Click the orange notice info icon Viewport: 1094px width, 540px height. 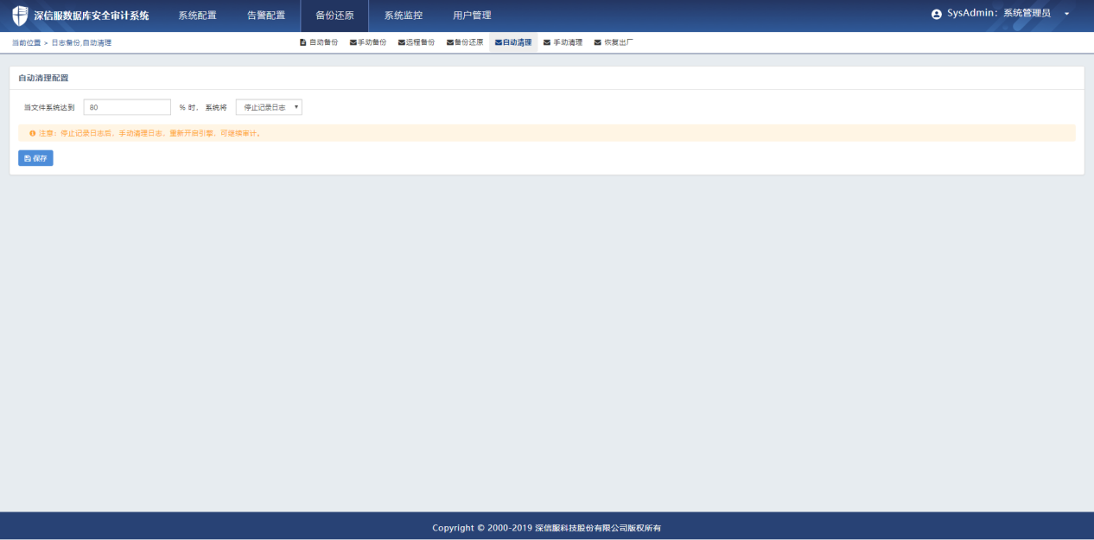[x=33, y=133]
